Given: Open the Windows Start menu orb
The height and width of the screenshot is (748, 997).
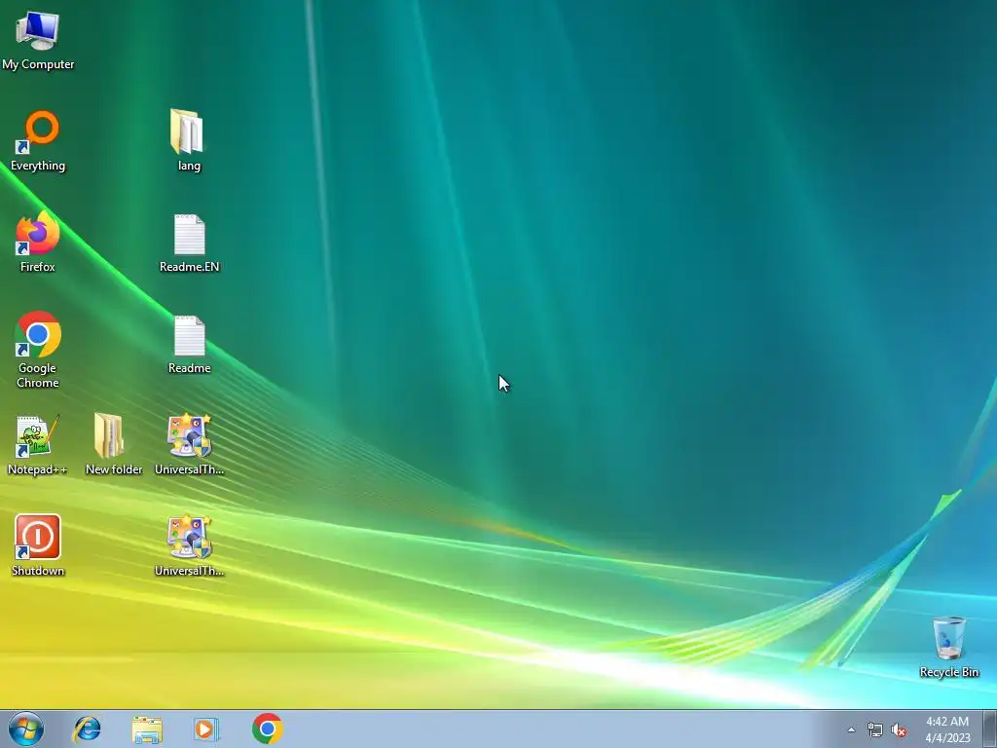Looking at the screenshot, I should (x=26, y=729).
